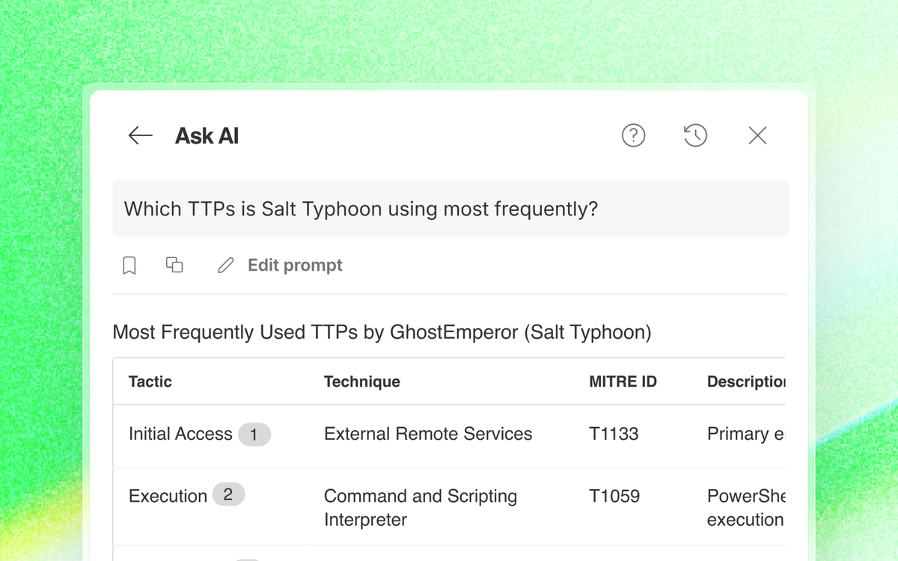This screenshot has width=898, height=561.
Task: Select the External Remote Services technique cell
Action: pyautogui.click(x=428, y=434)
